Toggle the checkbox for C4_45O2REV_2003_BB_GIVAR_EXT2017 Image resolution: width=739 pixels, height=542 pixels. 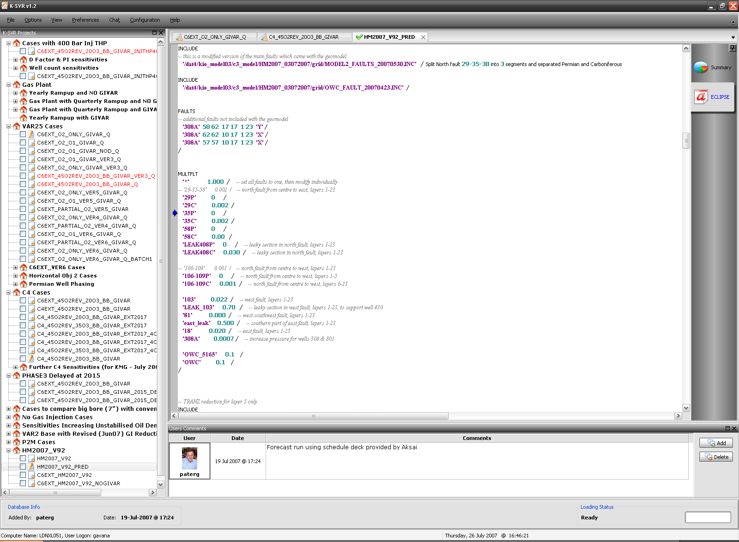point(23,317)
